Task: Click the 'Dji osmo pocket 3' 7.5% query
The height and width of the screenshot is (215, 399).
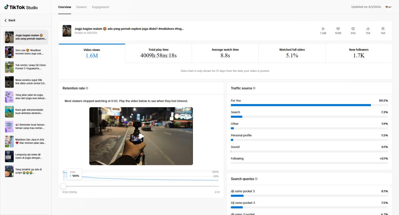Action: [309, 204]
